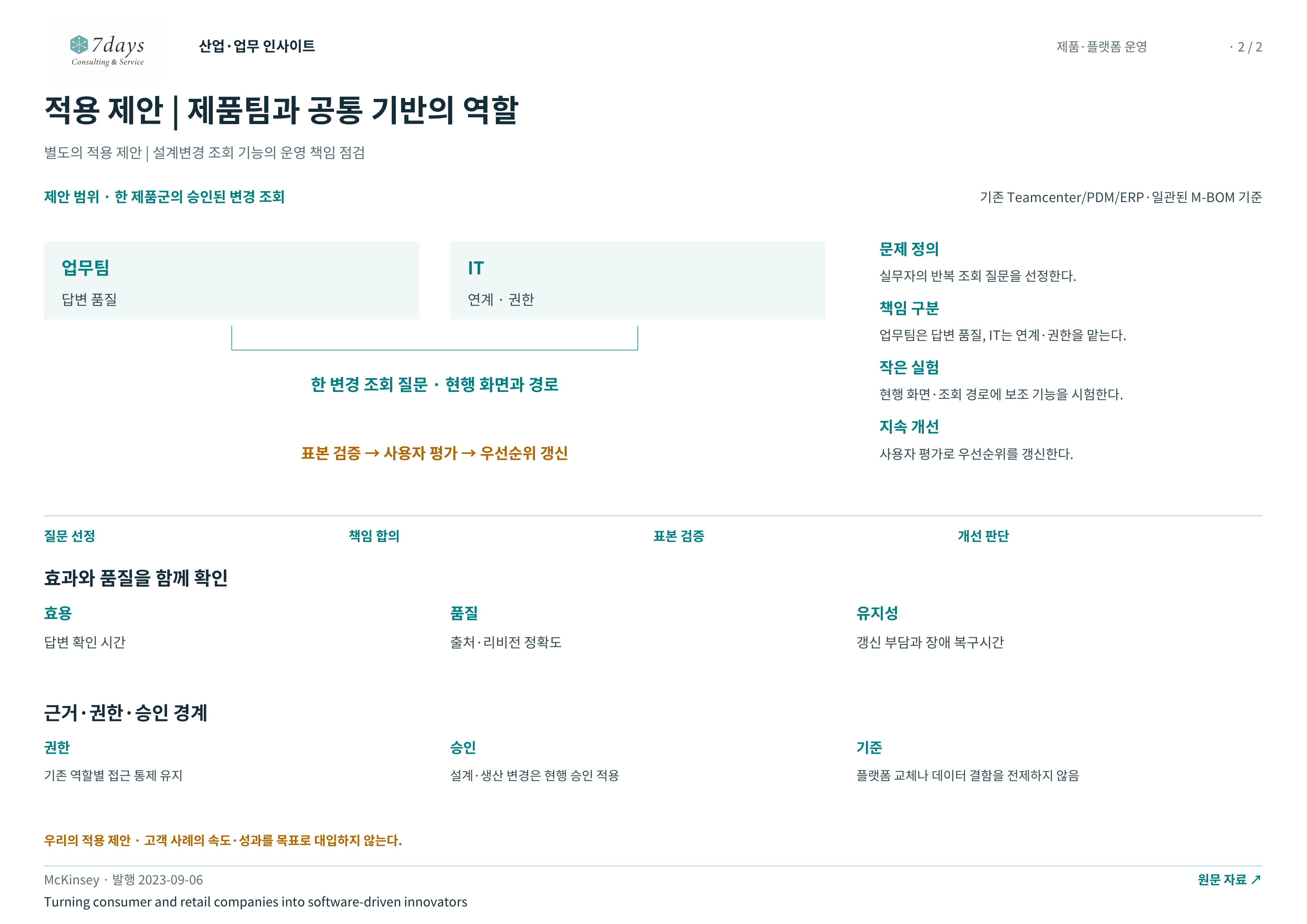Click the 작은 실험 heading
The width and height of the screenshot is (1307, 924).
(909, 367)
